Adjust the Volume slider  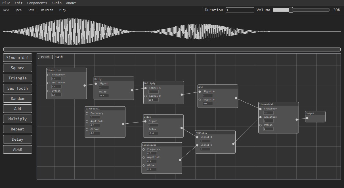[x=291, y=10]
